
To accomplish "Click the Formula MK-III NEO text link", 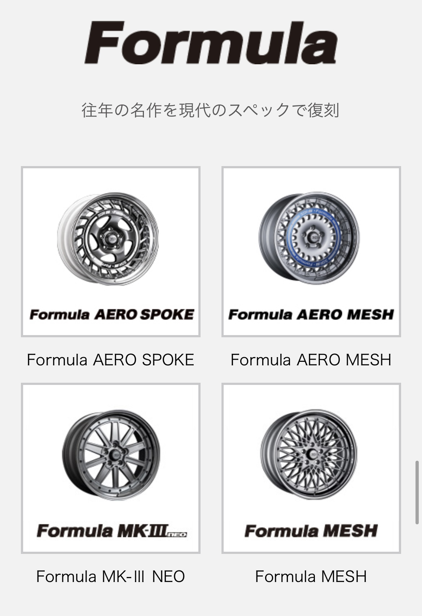I will 111,577.
